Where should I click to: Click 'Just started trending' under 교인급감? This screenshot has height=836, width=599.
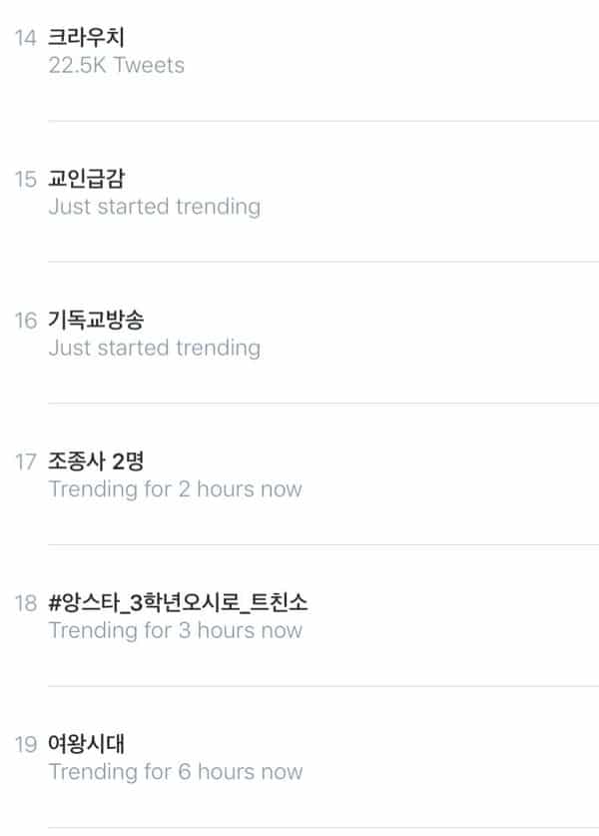154,207
